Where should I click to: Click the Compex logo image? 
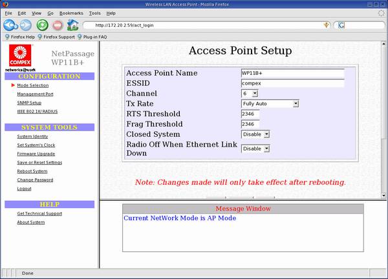point(20,55)
